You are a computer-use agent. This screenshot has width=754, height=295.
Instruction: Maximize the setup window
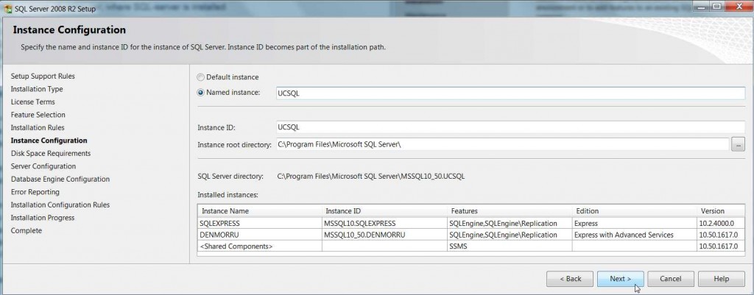click(717, 6)
